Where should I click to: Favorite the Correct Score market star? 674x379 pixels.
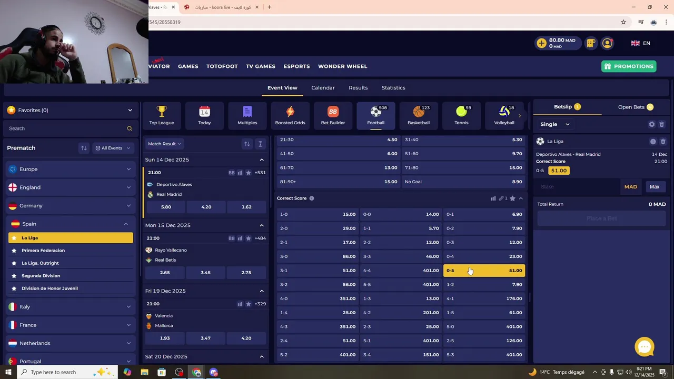coord(512,198)
